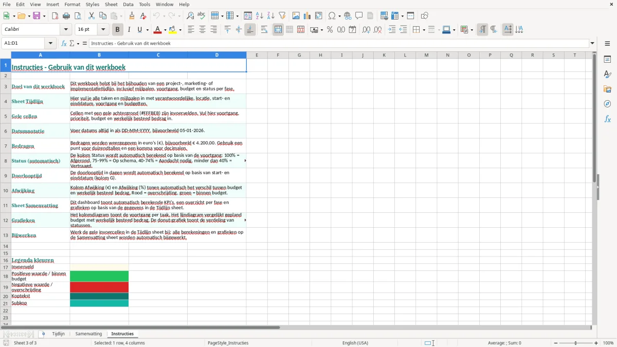Expand the Name Box dropdown
This screenshot has width=617, height=347.
(x=50, y=43)
